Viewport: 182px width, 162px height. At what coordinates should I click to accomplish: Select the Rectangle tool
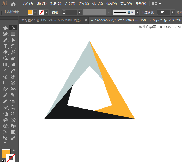(x=13, y=34)
